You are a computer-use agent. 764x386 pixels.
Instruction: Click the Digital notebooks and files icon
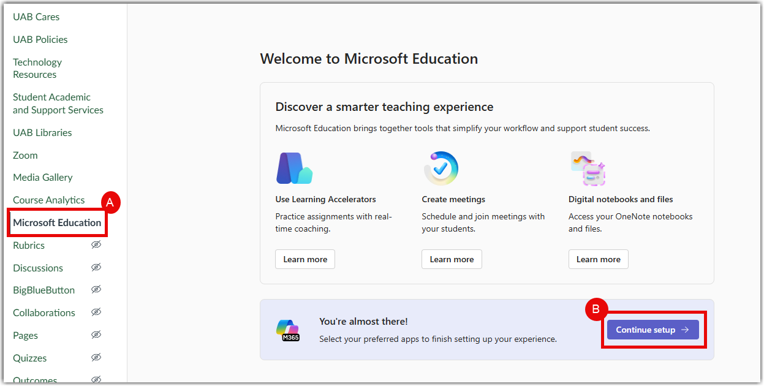tap(588, 168)
